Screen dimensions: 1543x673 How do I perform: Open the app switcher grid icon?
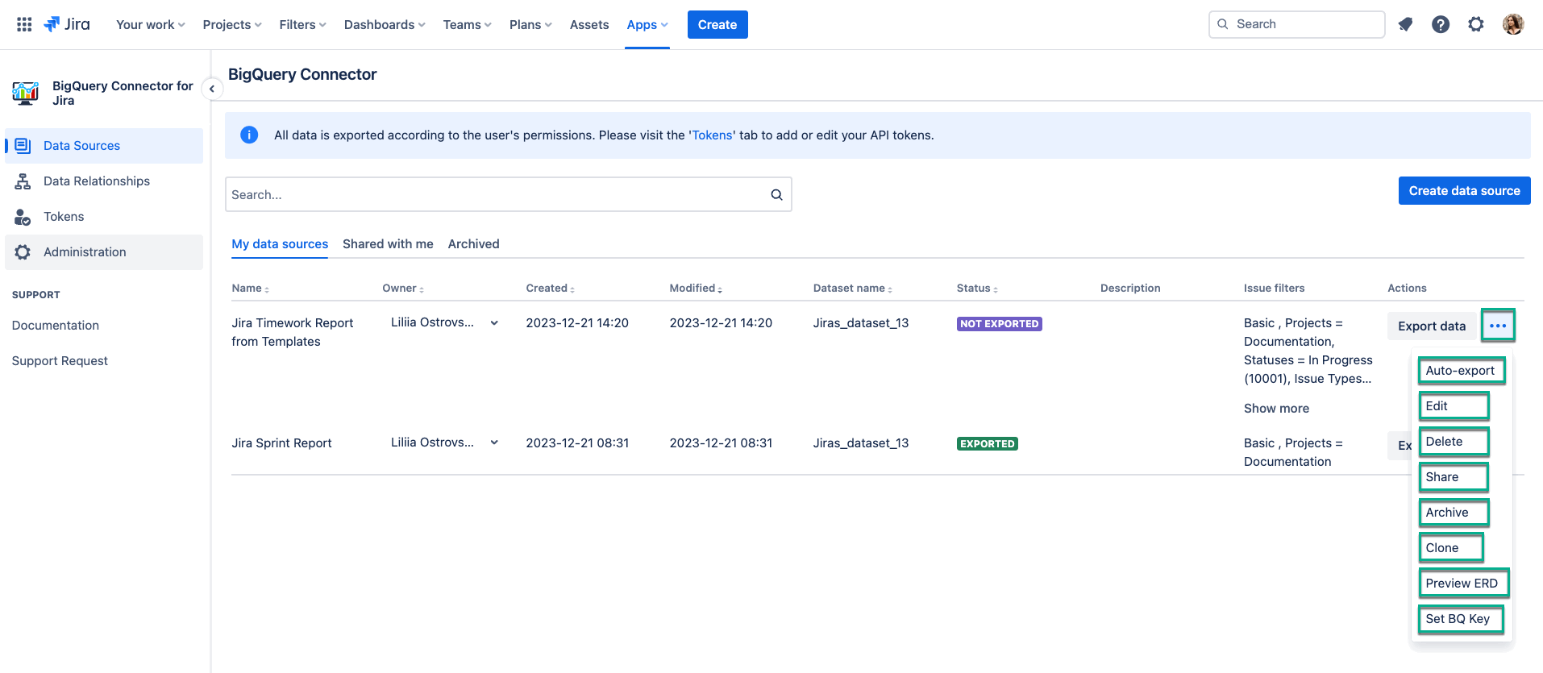click(x=24, y=24)
